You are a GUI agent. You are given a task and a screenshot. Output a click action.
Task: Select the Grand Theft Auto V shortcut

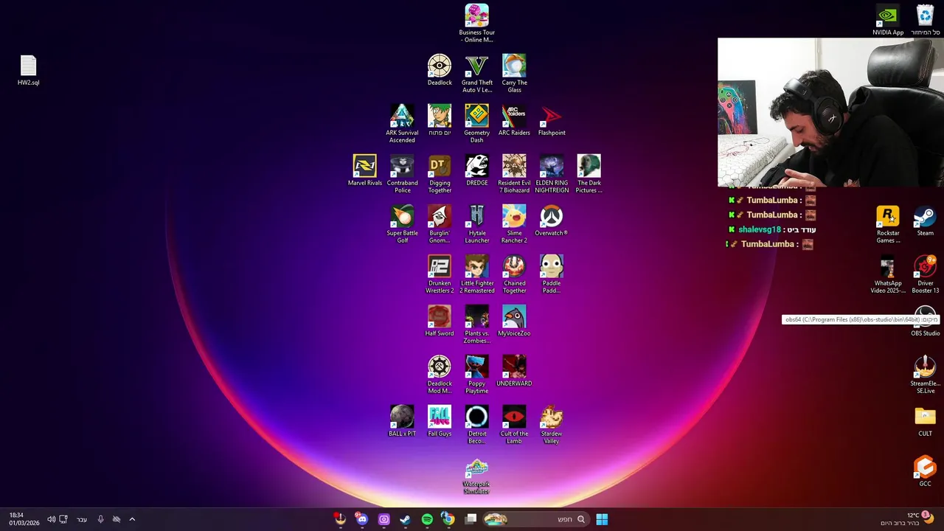tap(476, 74)
